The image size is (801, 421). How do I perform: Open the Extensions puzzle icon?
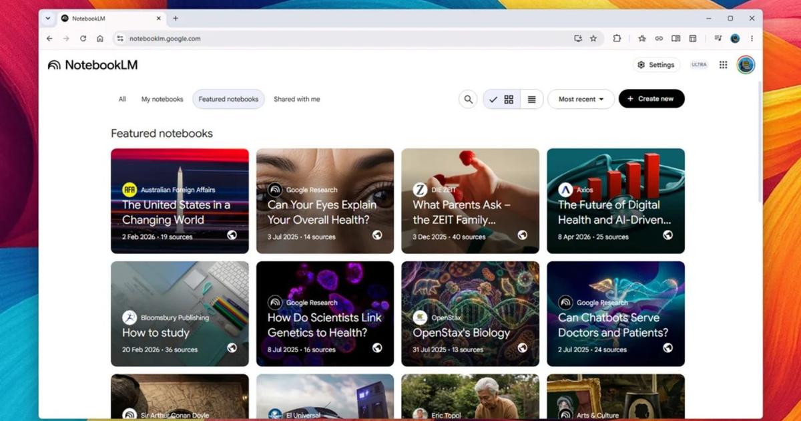pyautogui.click(x=617, y=39)
